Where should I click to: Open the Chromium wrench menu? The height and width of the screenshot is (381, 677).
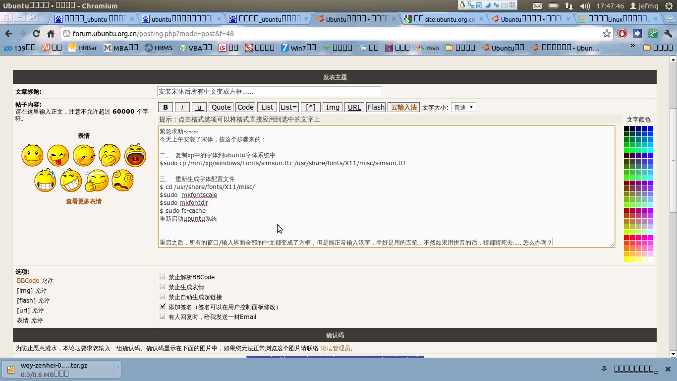point(668,34)
